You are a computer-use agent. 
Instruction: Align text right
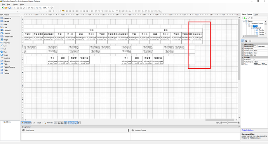point(73,11)
